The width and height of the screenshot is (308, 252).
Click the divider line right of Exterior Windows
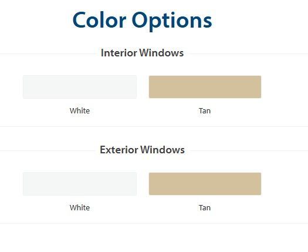click(248, 151)
